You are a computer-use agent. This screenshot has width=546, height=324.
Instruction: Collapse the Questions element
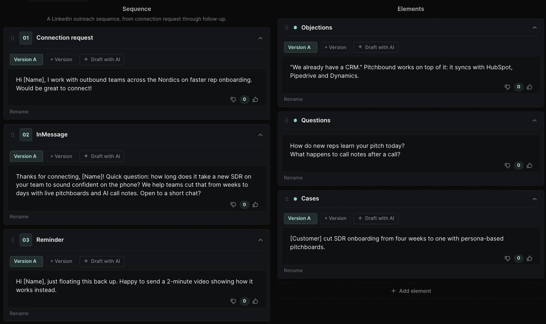click(535, 120)
